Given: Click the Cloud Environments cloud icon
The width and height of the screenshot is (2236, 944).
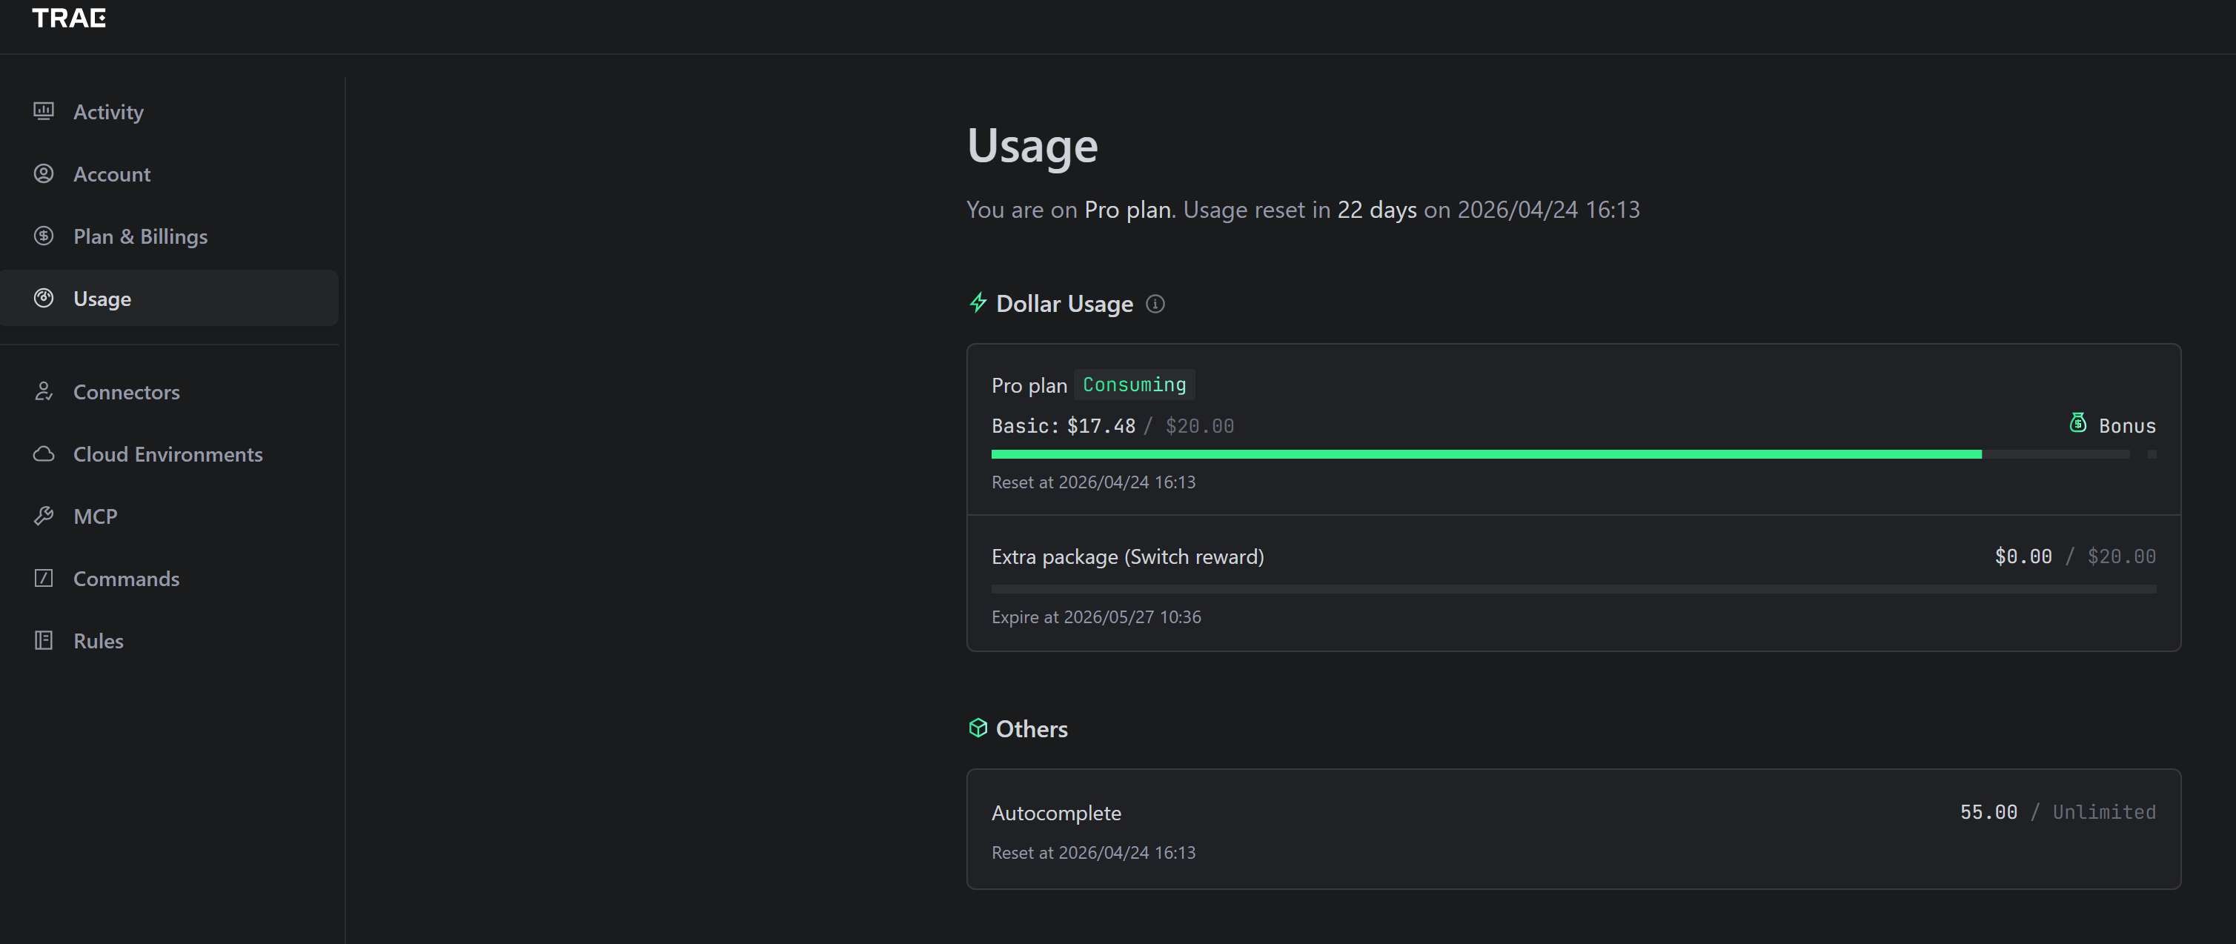Looking at the screenshot, I should [x=44, y=453].
